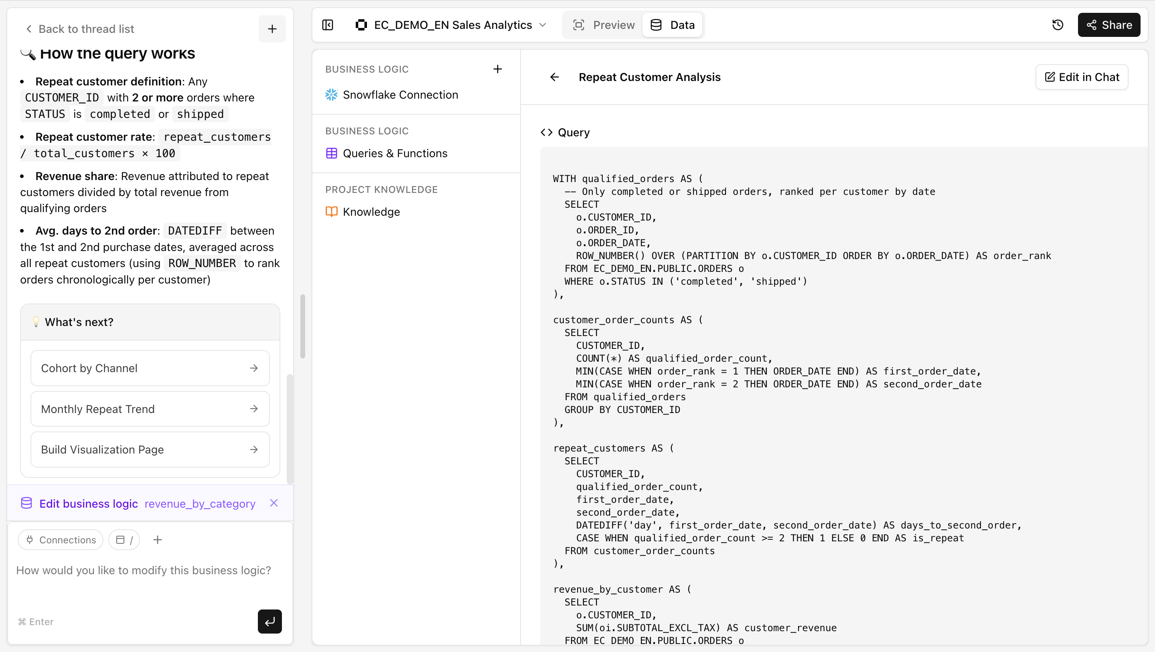This screenshot has width=1155, height=652.
Task: Open the Cohort by Channel suggestion
Action: click(x=150, y=368)
